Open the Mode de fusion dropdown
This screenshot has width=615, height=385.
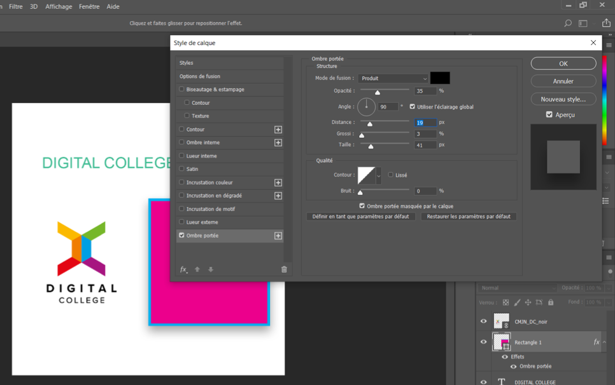[393, 78]
